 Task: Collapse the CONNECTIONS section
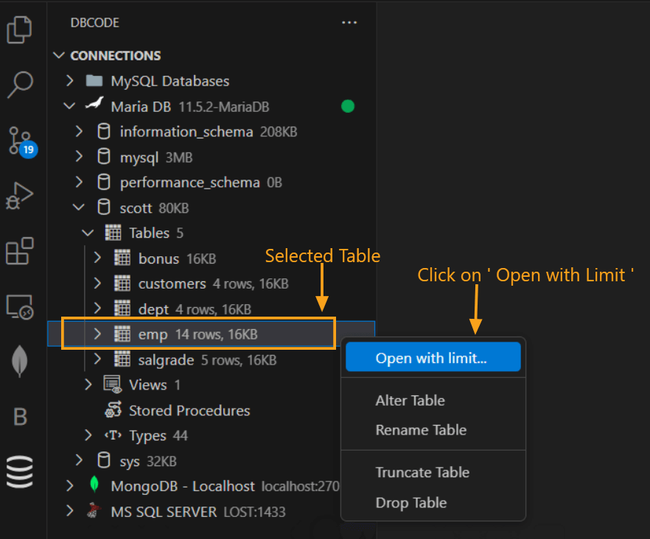click(x=59, y=55)
